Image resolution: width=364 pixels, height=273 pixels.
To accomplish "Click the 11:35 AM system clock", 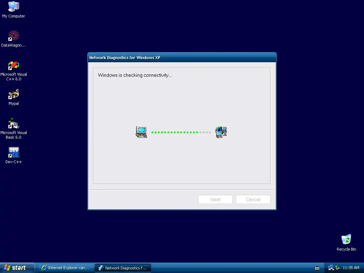I will [x=351, y=268].
